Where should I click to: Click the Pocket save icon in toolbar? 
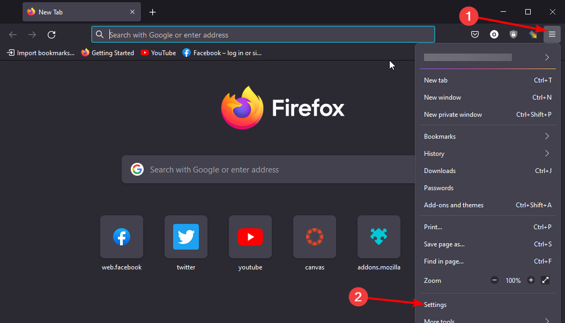475,35
